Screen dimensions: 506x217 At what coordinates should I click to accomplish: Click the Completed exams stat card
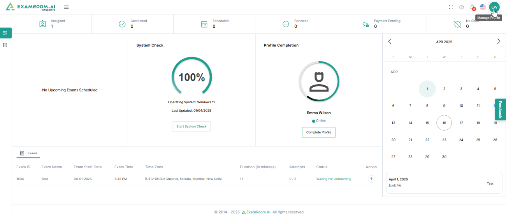coord(132,24)
